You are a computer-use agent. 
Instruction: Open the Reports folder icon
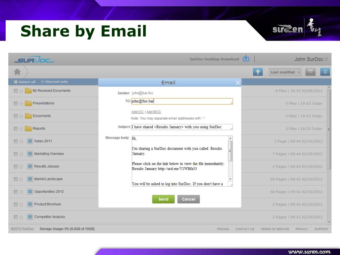click(29, 128)
